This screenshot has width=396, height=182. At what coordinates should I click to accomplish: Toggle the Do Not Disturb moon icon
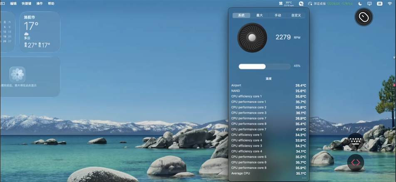pyautogui.click(x=360, y=3)
